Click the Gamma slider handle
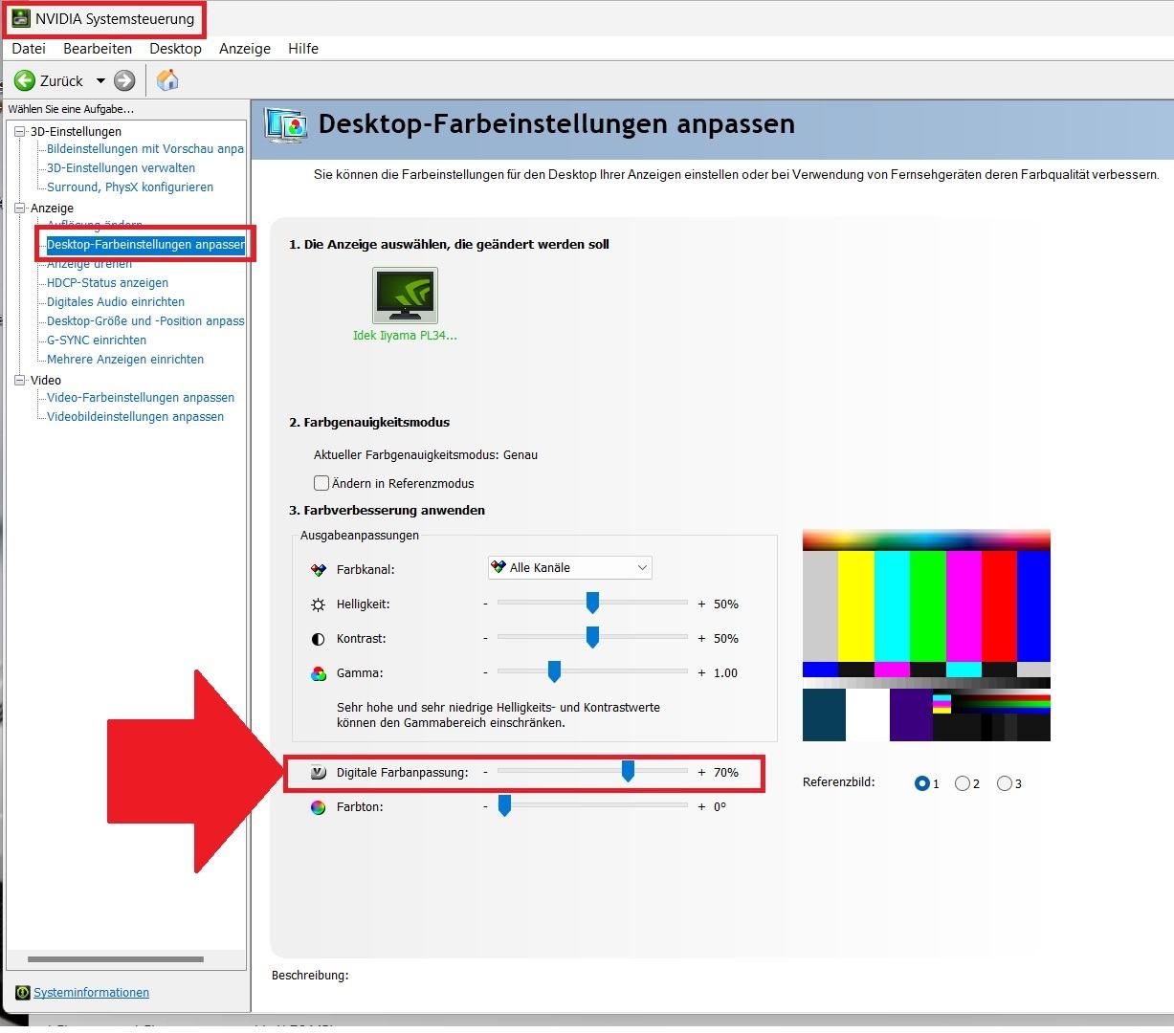Image resolution: width=1174 pixels, height=1033 pixels. [x=554, y=671]
